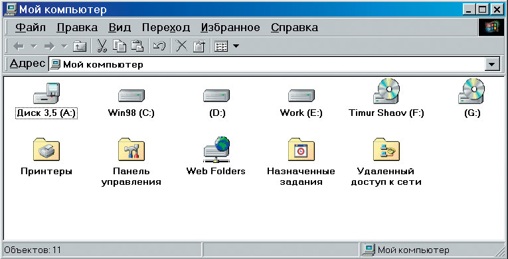508x259 pixels.
Task: Click the window system menu icon
Action: (11, 10)
